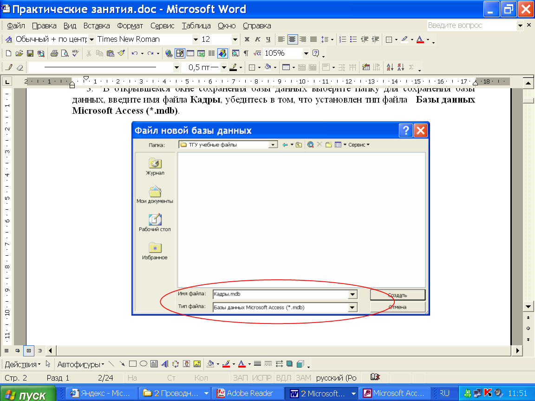Toggle show paragraph marks button

pos(246,53)
